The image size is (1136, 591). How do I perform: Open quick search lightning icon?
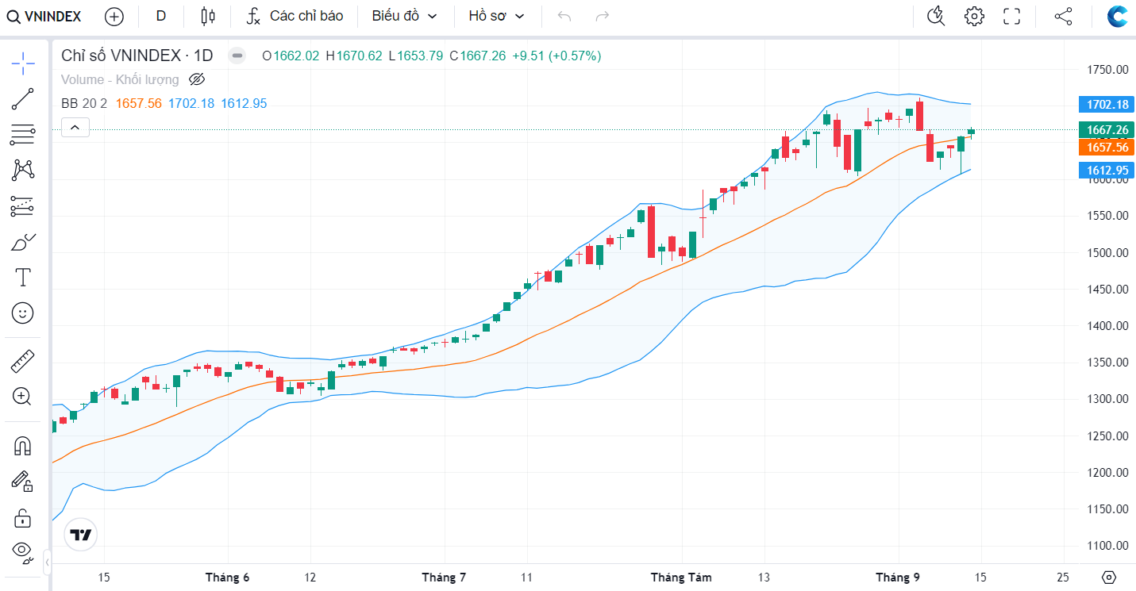coord(936,16)
